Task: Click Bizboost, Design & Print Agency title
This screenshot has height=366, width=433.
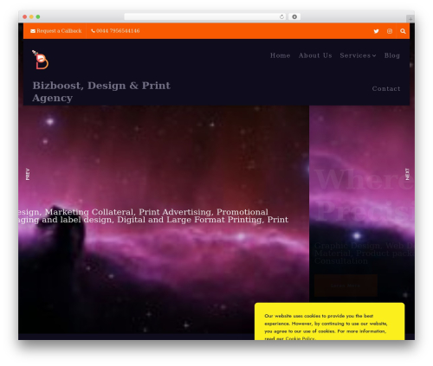Action: [x=101, y=92]
